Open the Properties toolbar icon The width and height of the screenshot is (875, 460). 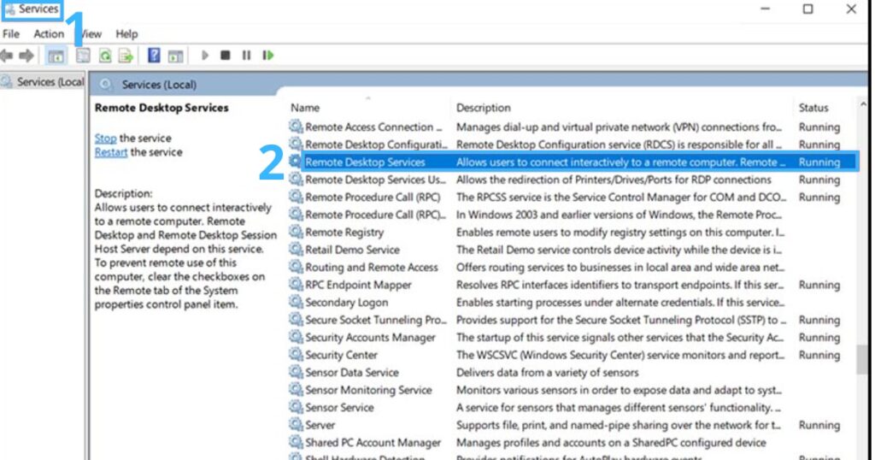coord(83,56)
